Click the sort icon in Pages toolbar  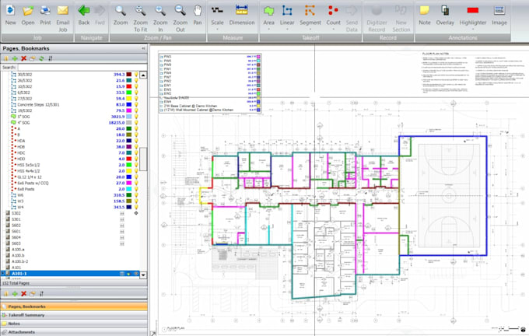51,58
